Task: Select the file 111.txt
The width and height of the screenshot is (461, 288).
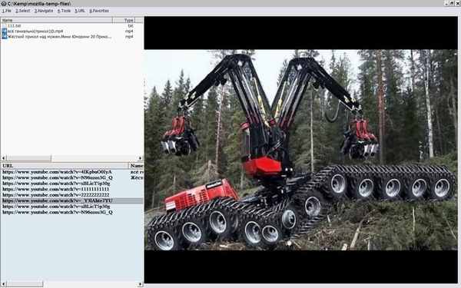Action: 14,26
